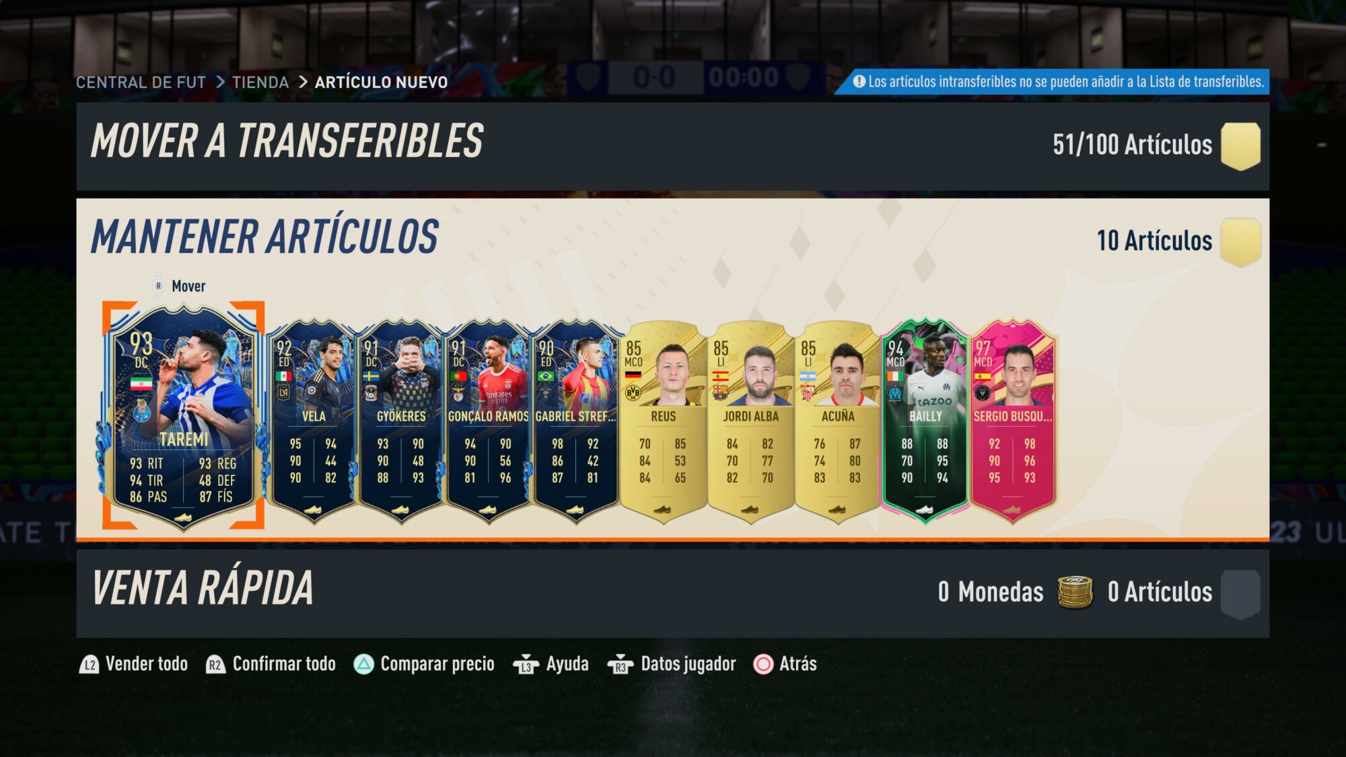Screen dimensions: 1346x757
Task: Click the gold coins stack icon
Action: coord(1075,592)
